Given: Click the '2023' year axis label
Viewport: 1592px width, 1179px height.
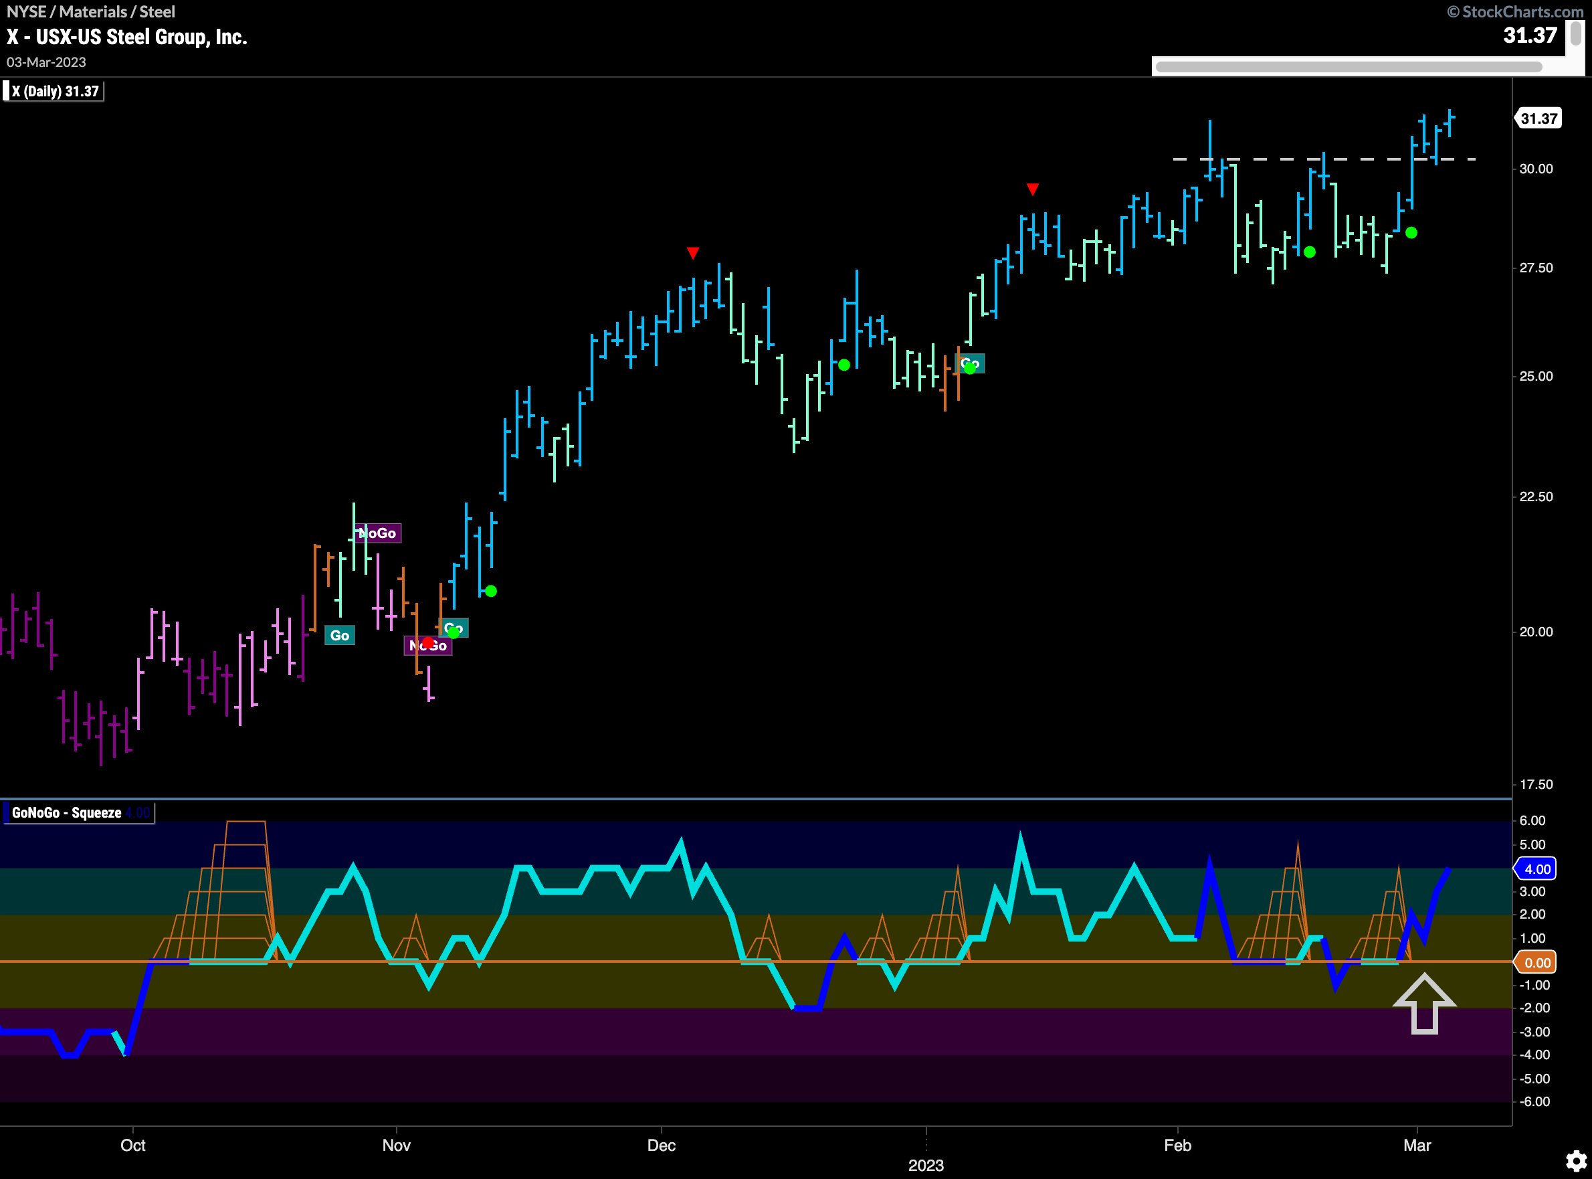Looking at the screenshot, I should click(x=926, y=1166).
